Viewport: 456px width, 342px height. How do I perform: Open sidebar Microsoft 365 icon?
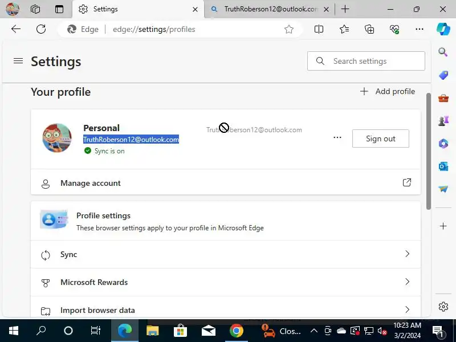(443, 144)
